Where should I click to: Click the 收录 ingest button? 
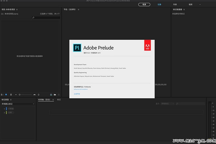(144, 4)
